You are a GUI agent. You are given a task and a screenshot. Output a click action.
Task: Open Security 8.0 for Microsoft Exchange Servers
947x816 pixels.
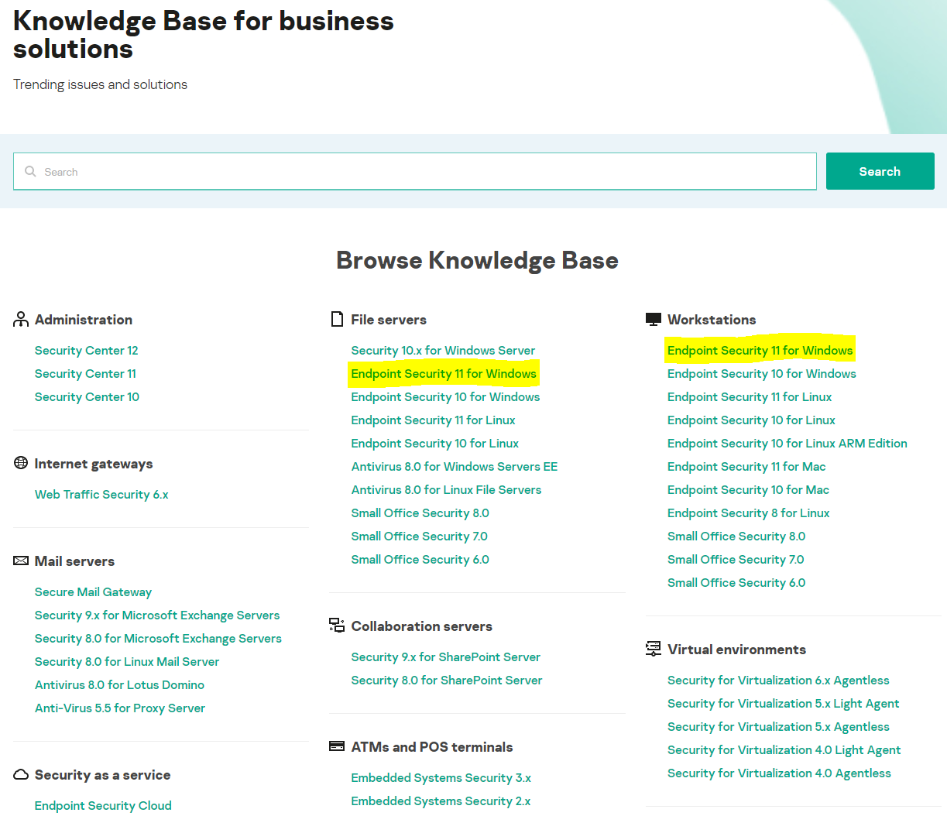pyautogui.click(x=158, y=639)
